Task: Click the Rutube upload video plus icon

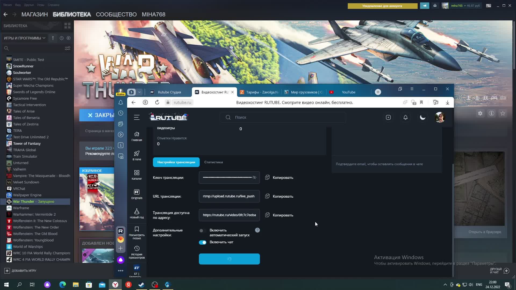Action: (388, 117)
